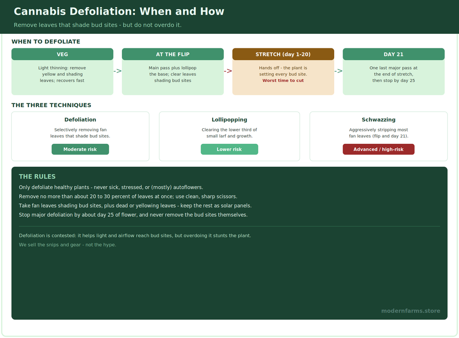Click THE THREE TECHNIQUES section heading
The width and height of the screenshot is (459, 338).
(51, 105)
